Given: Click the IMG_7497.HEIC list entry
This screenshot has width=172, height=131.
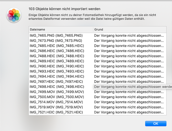Looking at the screenshot, I should (x=57, y=81).
